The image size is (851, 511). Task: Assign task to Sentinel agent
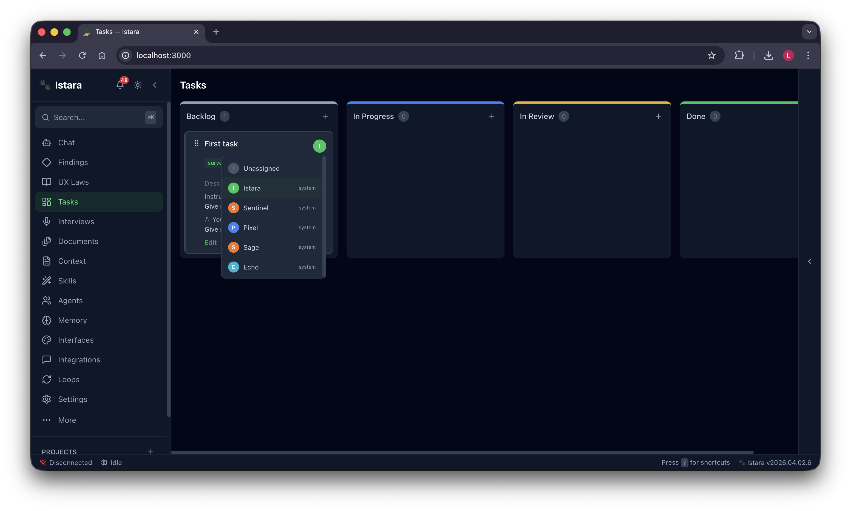click(x=256, y=208)
